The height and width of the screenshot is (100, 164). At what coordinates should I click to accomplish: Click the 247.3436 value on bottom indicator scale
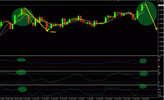pos(161,86)
